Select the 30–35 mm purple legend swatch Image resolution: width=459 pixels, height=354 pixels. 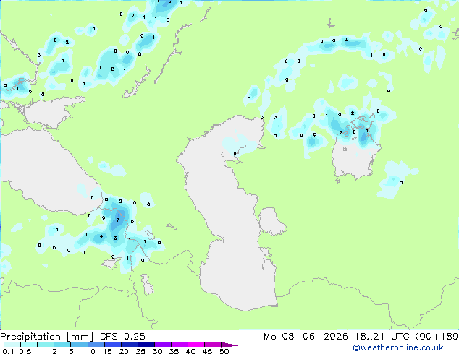[163, 345]
